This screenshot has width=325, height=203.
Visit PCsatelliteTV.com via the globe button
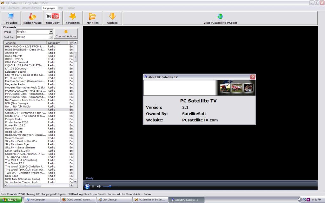[x=220, y=18]
